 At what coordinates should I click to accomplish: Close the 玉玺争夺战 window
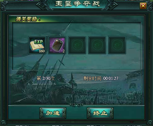coord(143,6)
